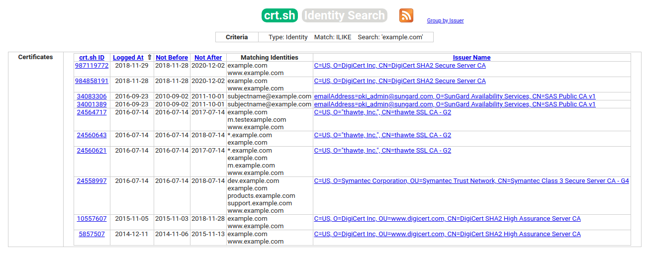Open certificate ID 34083306

92,96
